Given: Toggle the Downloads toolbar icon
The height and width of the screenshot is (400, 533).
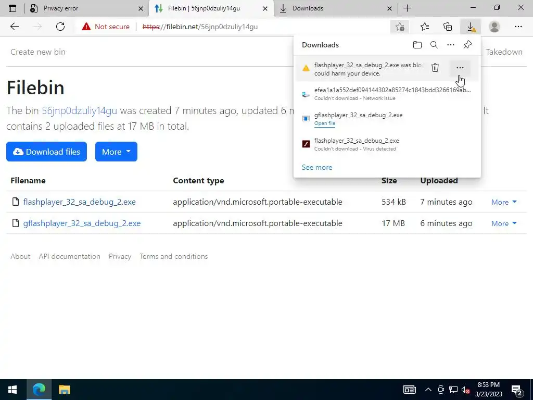Looking at the screenshot, I should tap(471, 27).
